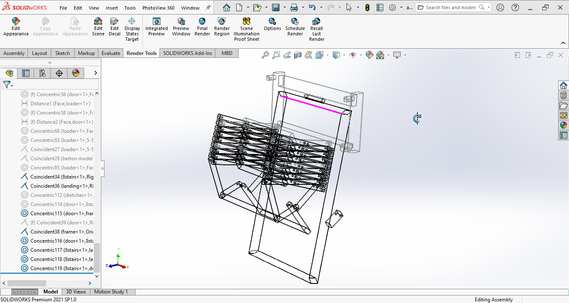This screenshot has width=569, height=303.
Task: Click Section View icon
Action: (297, 55)
